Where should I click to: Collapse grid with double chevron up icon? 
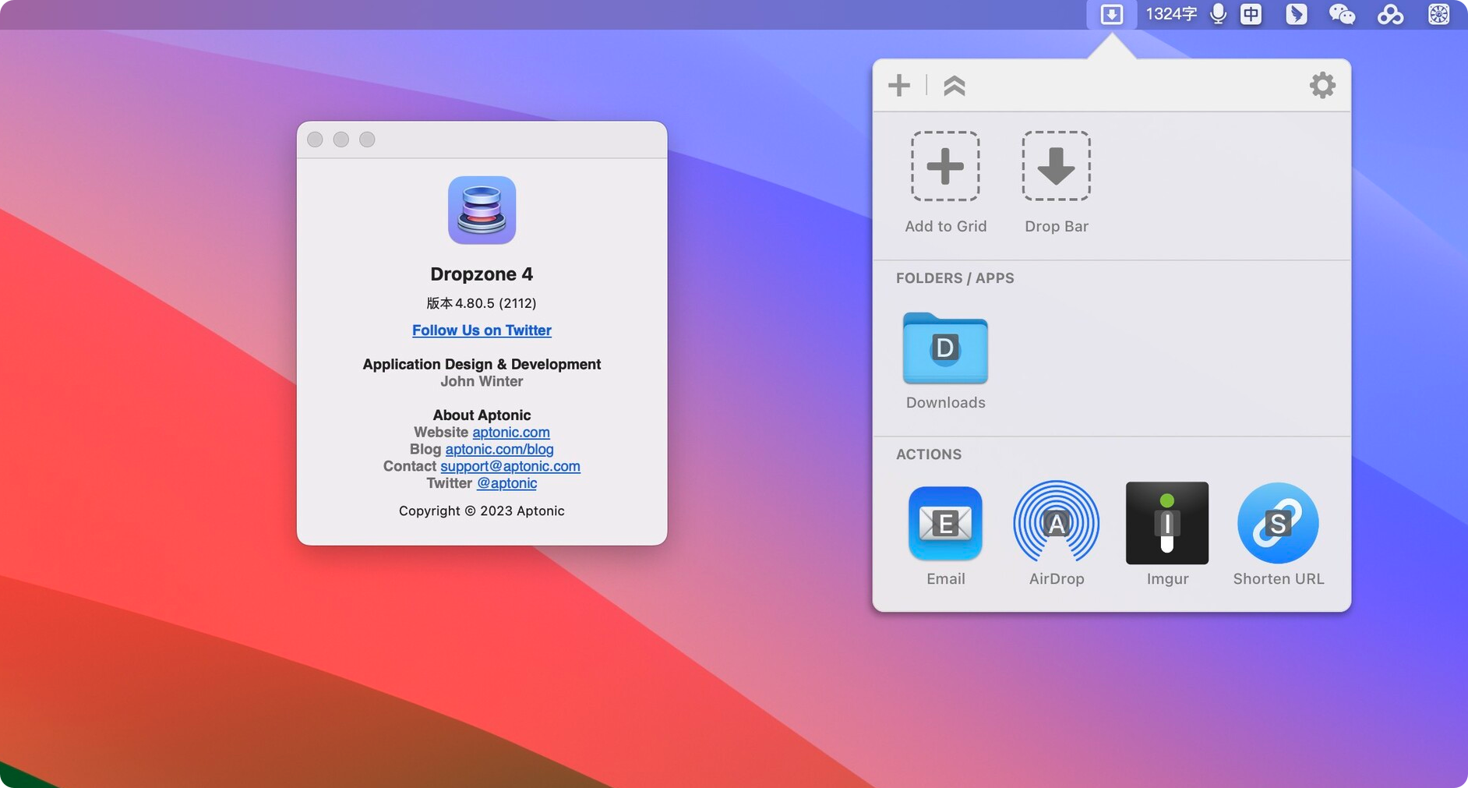[x=955, y=85]
